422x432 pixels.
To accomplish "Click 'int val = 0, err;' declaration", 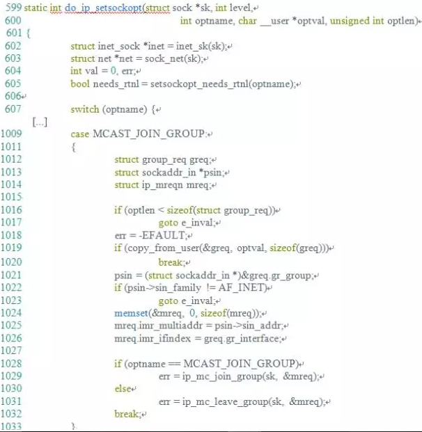I will click(x=104, y=71).
